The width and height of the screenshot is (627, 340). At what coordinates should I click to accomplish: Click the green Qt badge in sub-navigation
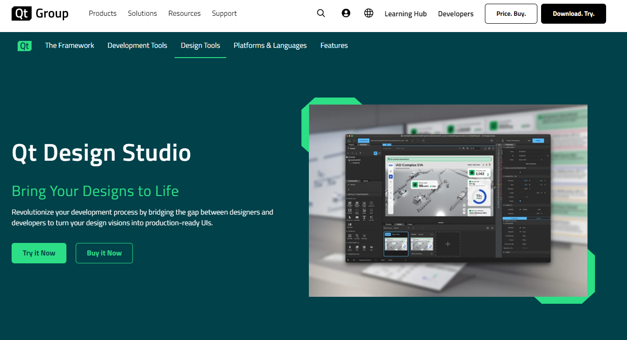(25, 46)
